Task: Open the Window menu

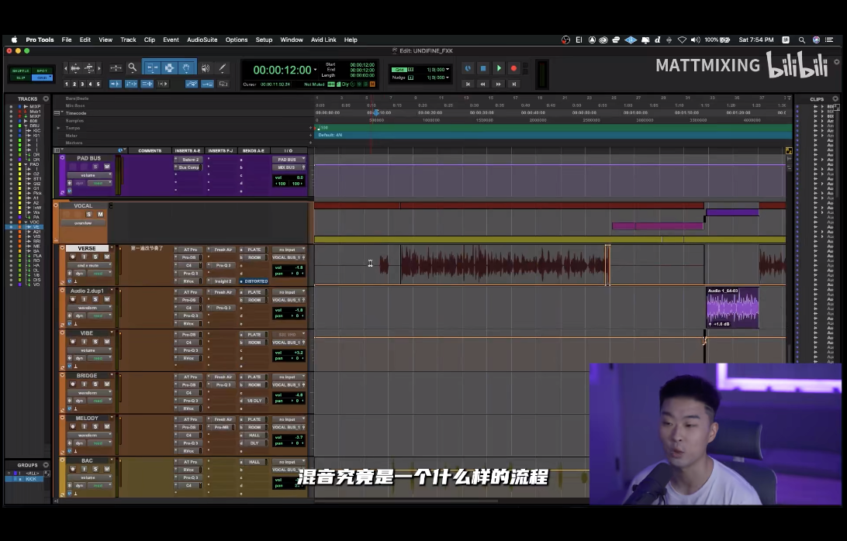Action: [x=291, y=40]
